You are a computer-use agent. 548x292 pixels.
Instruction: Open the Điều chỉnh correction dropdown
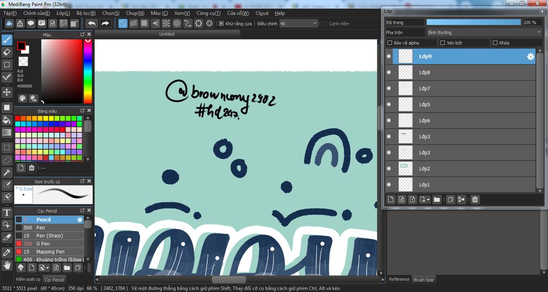tap(299, 24)
